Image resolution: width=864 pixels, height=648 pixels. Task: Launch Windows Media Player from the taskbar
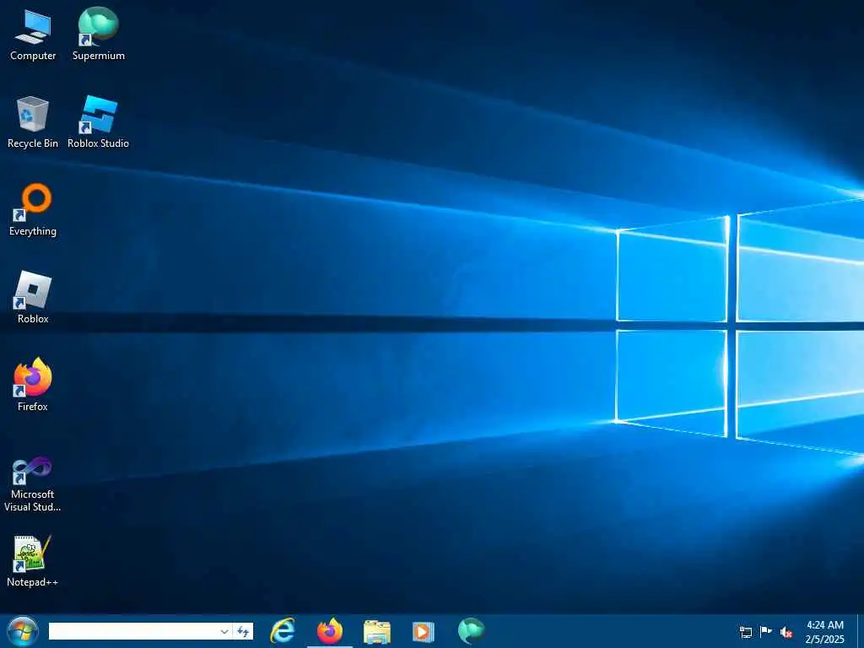tap(424, 631)
